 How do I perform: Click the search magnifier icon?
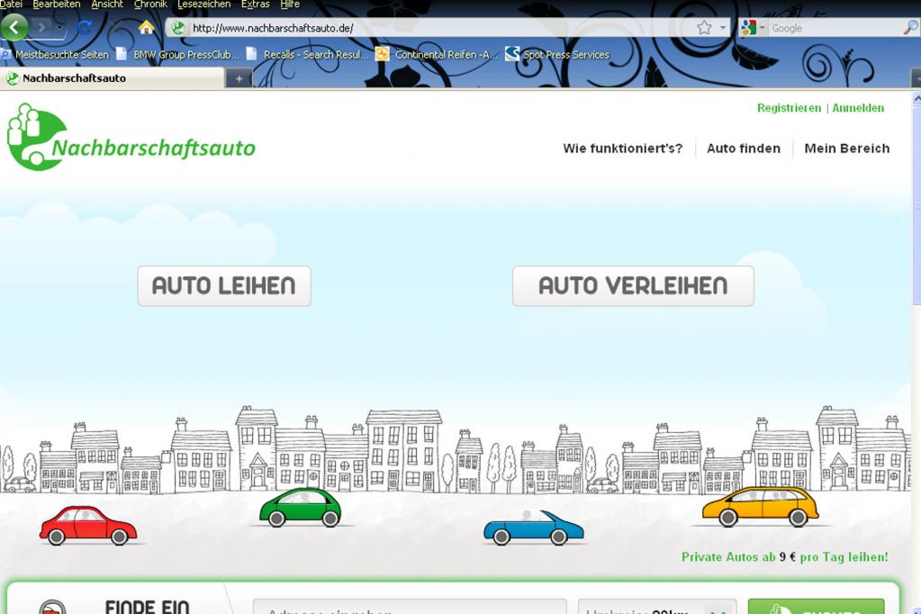pyautogui.click(x=910, y=27)
